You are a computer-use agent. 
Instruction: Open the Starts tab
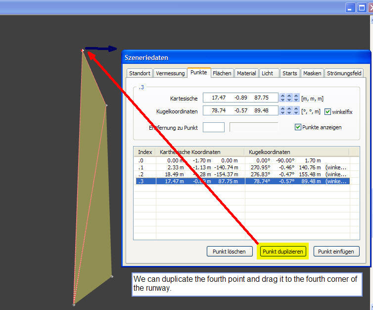[290, 73]
